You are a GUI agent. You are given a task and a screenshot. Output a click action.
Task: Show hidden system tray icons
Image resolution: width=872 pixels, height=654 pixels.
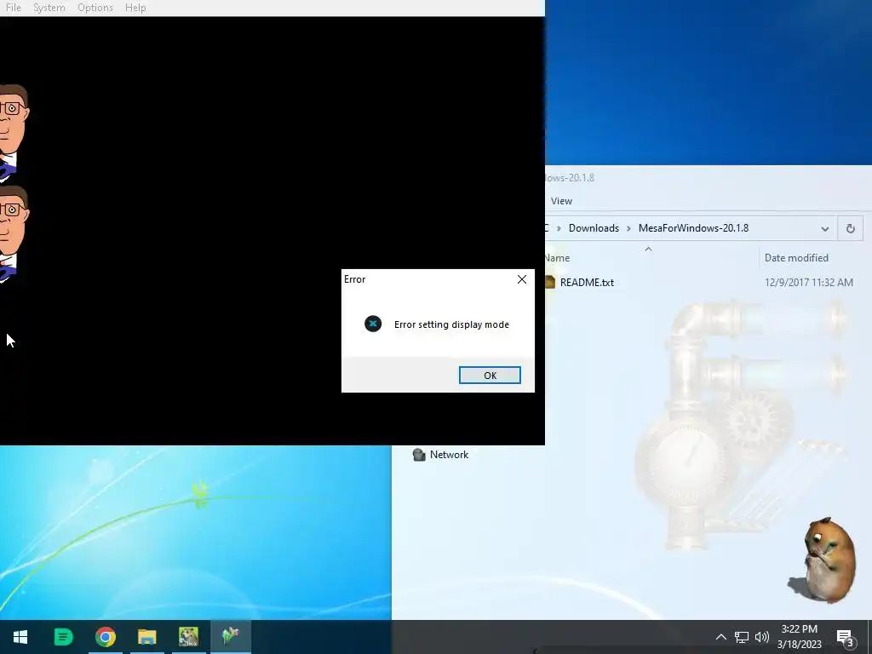[x=720, y=637]
